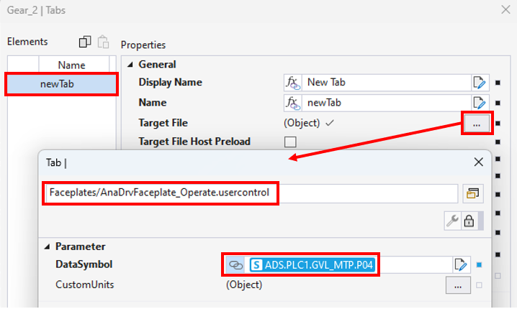The height and width of the screenshot is (309, 517).
Task: Collapse the Parameter section
Action: (48, 246)
